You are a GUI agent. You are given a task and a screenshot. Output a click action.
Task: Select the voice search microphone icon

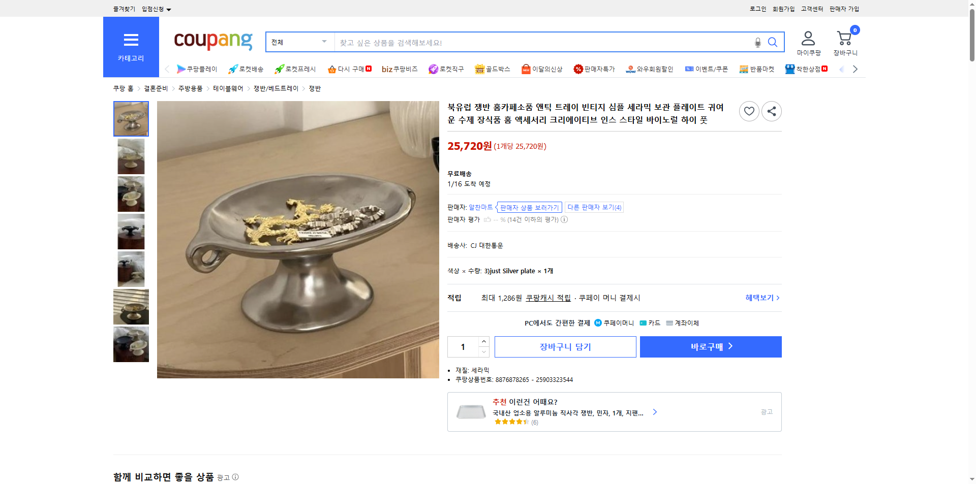[x=757, y=42]
